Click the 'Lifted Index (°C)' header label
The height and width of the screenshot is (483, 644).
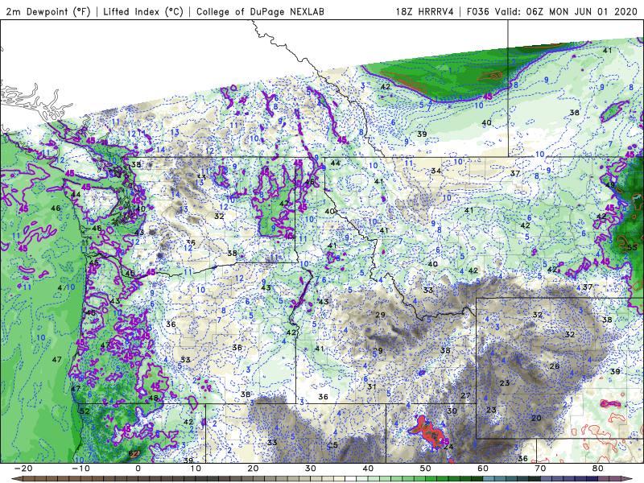(143, 11)
